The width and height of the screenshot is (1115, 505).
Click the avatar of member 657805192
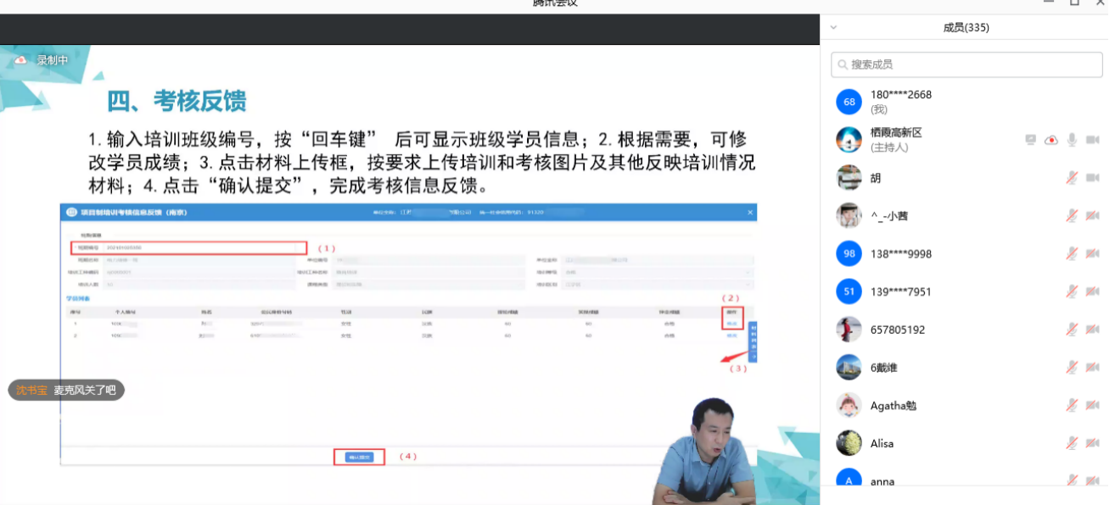coord(849,330)
